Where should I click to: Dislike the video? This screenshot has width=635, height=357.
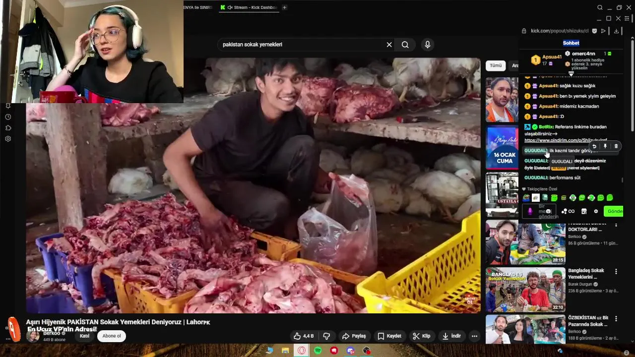(326, 336)
